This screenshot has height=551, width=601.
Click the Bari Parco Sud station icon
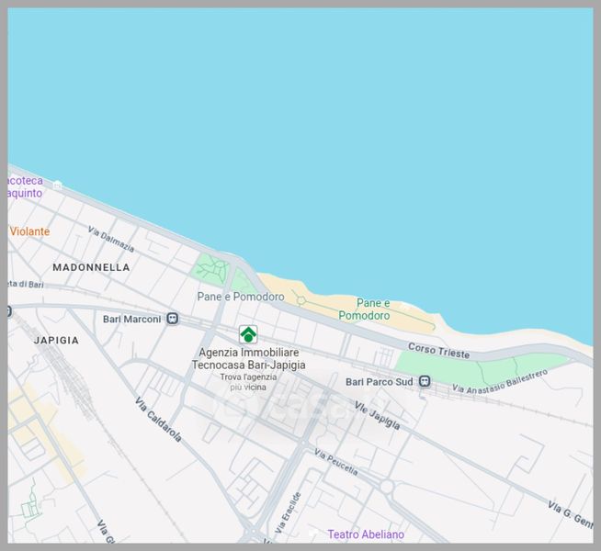pos(425,381)
